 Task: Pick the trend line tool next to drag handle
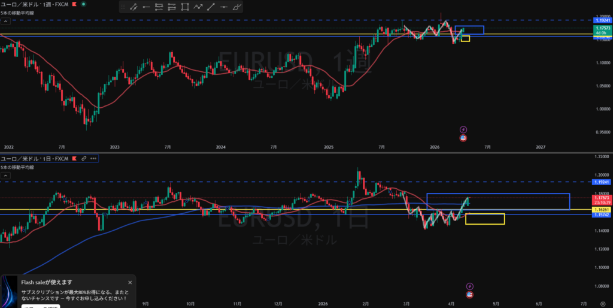coord(132,7)
